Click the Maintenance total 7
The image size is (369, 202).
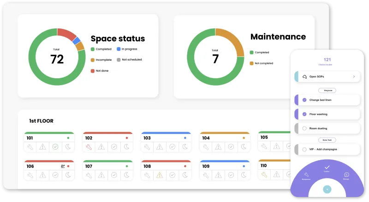215,59
